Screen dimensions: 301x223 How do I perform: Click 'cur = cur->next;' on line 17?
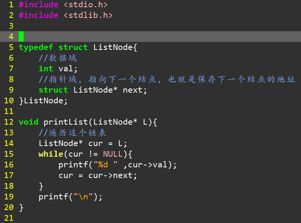tap(98, 175)
